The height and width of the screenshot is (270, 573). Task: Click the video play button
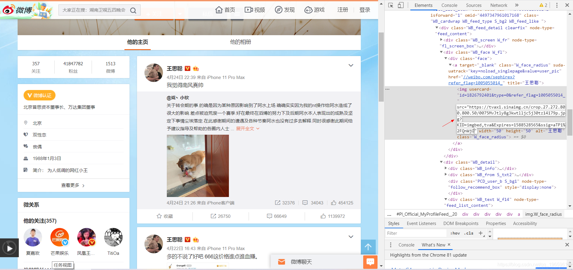[10, 248]
